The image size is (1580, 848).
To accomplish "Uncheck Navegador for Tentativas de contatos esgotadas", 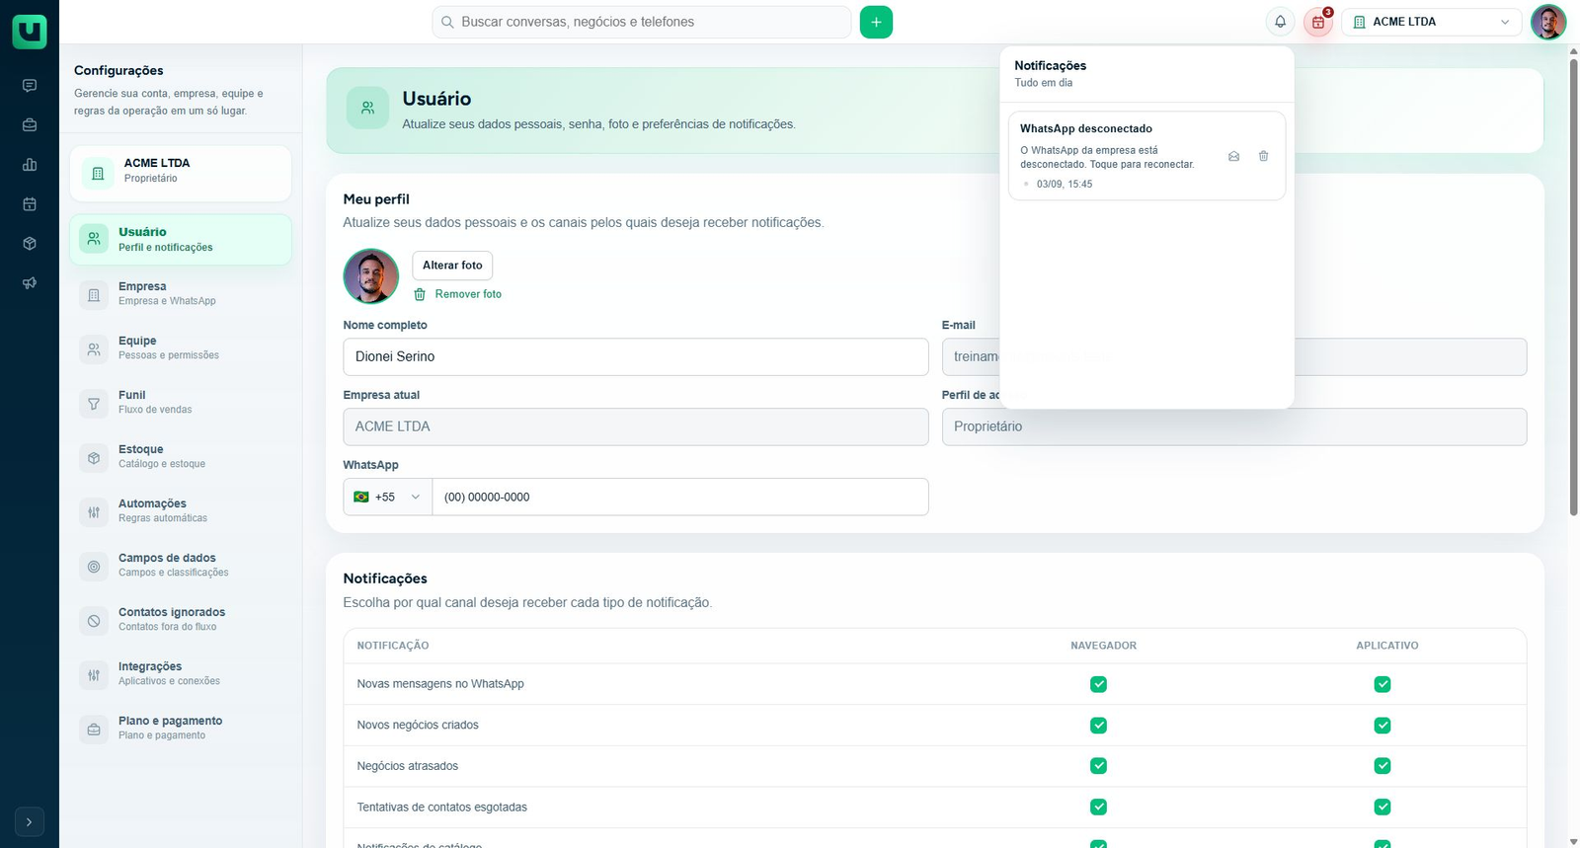I will pyautogui.click(x=1098, y=808).
